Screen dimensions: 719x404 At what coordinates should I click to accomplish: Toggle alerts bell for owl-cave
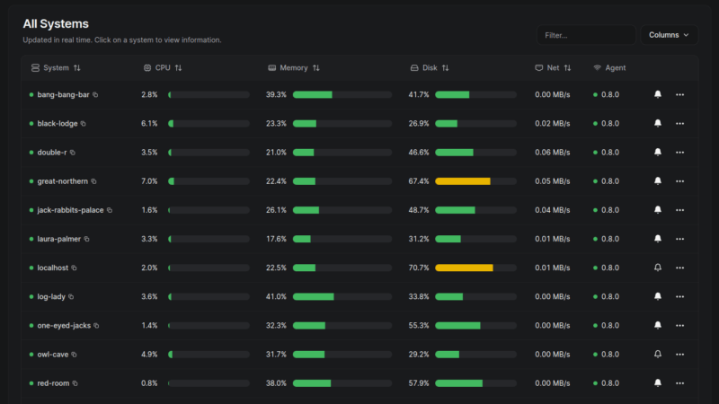coord(657,354)
